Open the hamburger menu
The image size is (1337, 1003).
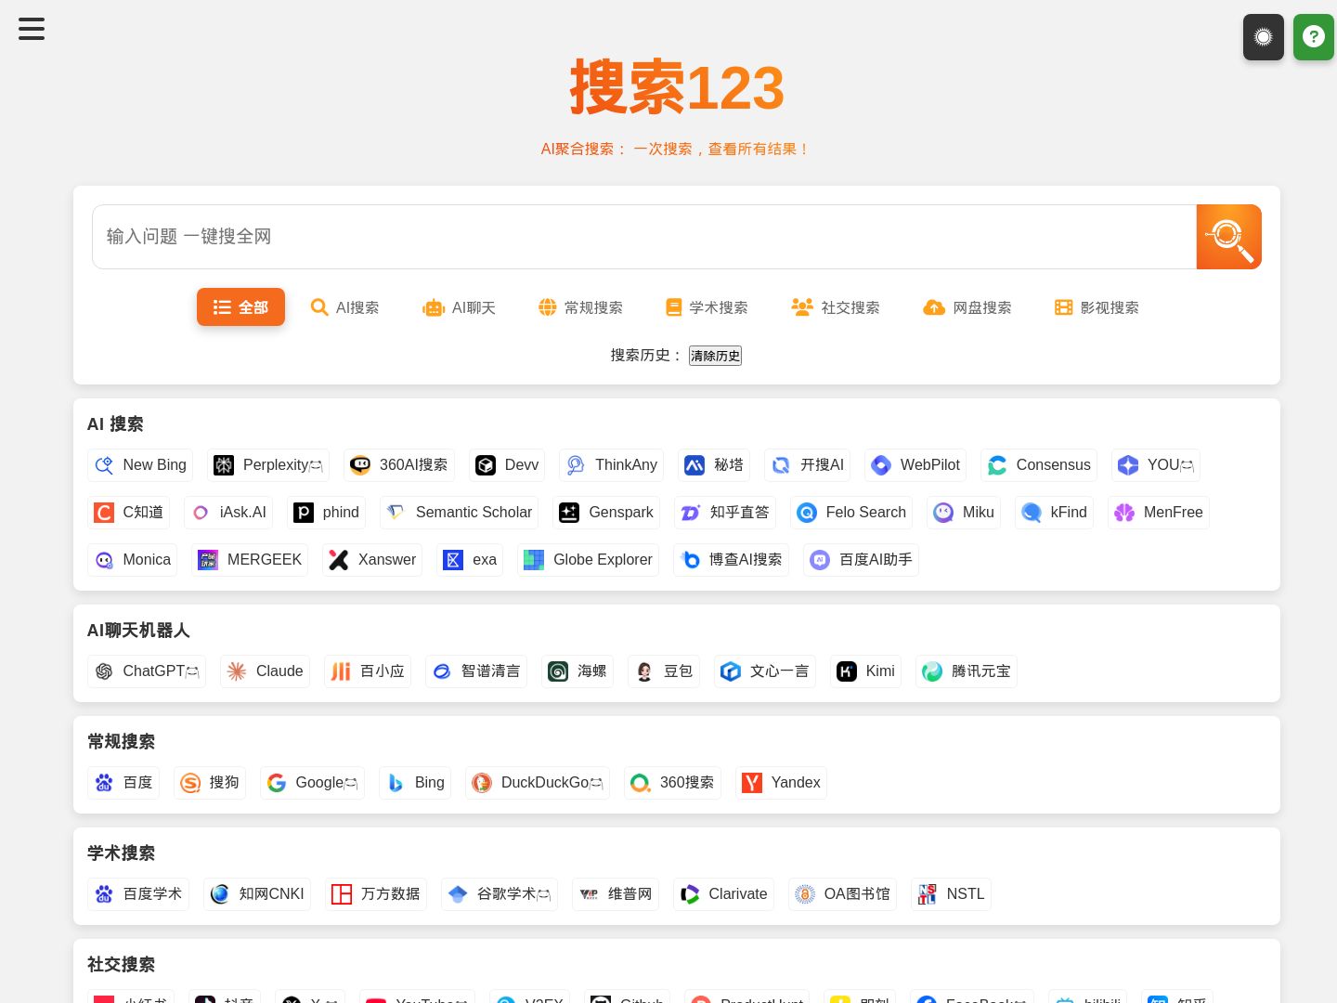(32, 29)
